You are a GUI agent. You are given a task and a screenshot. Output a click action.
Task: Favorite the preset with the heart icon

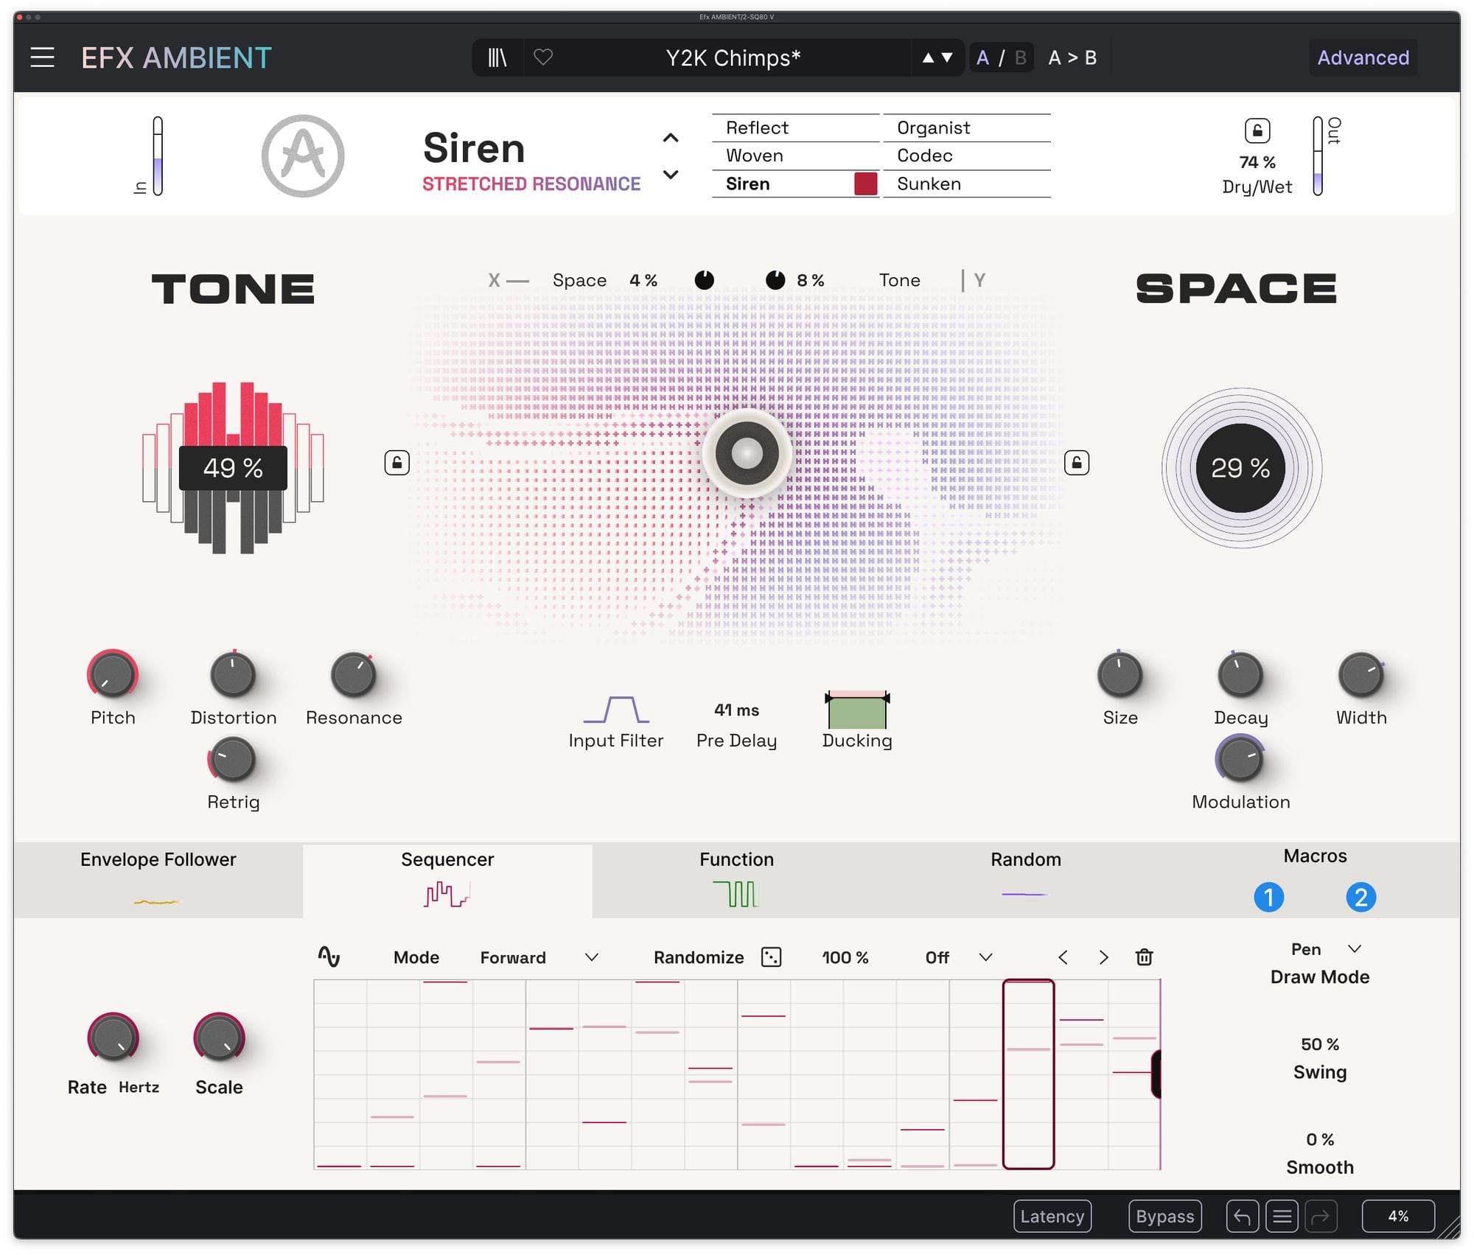tap(543, 57)
